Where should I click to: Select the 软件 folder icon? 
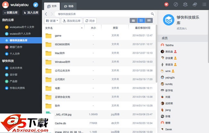point(48,106)
